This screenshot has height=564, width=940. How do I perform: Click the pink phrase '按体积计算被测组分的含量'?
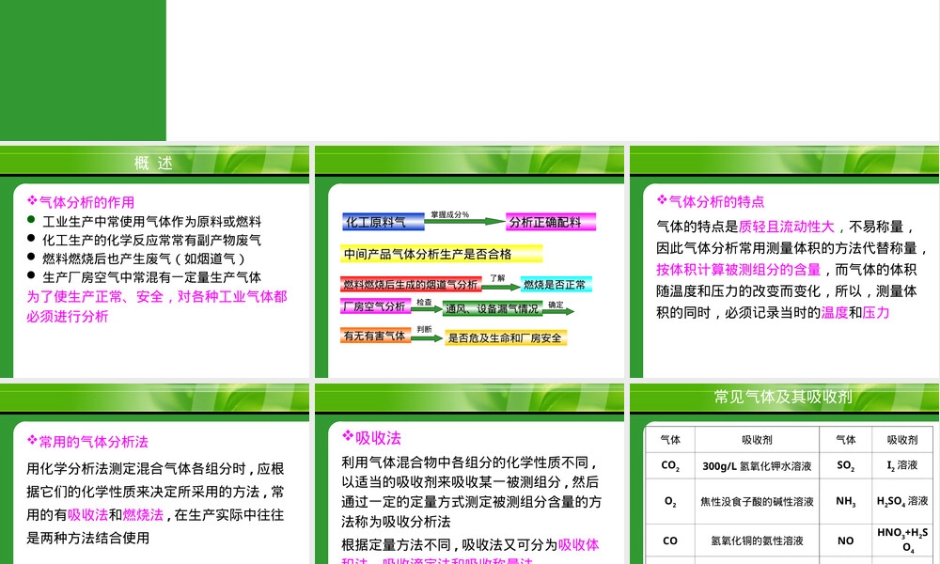pyautogui.click(x=739, y=270)
